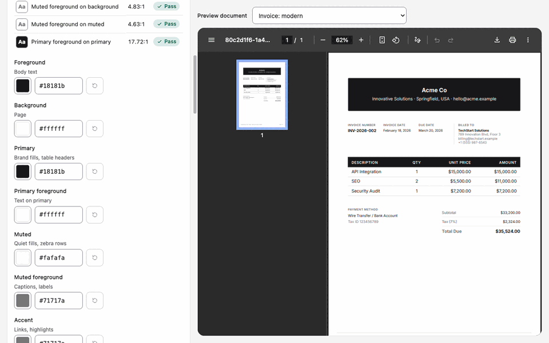Reset the Foreground body text color
The height and width of the screenshot is (343, 549).
click(x=94, y=86)
